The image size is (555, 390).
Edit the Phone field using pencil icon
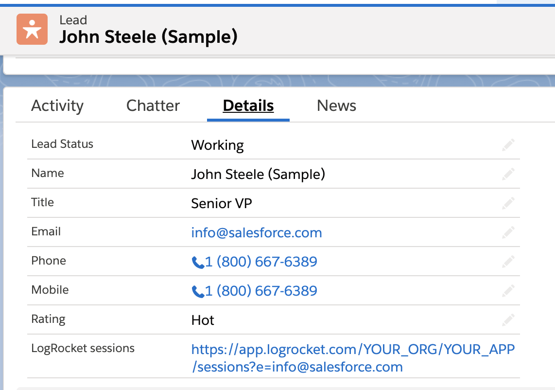pyautogui.click(x=508, y=262)
